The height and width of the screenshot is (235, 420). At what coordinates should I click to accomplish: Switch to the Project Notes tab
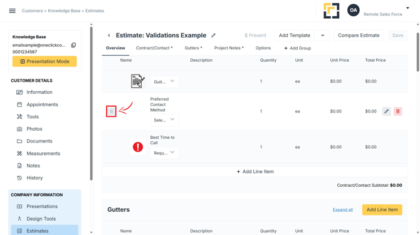229,48
